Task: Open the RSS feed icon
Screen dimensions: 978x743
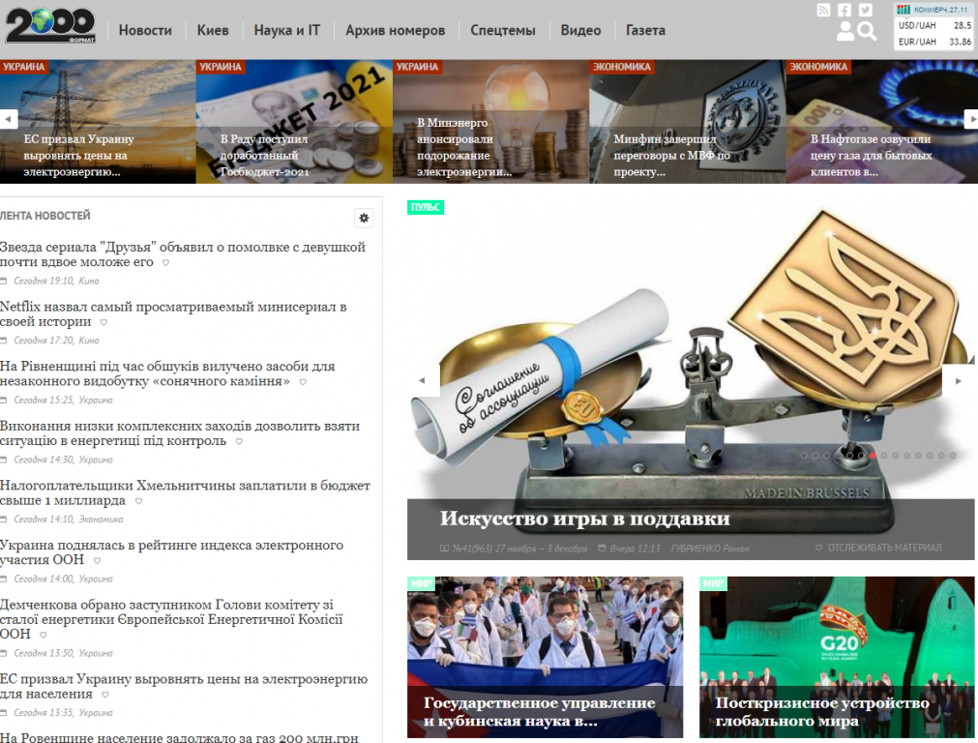Action: pos(823,10)
